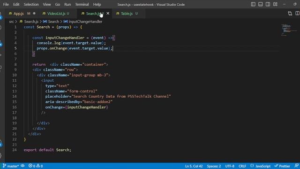The height and width of the screenshot is (169, 300).
Task: Click the master branch indicator
Action: pos(11,166)
